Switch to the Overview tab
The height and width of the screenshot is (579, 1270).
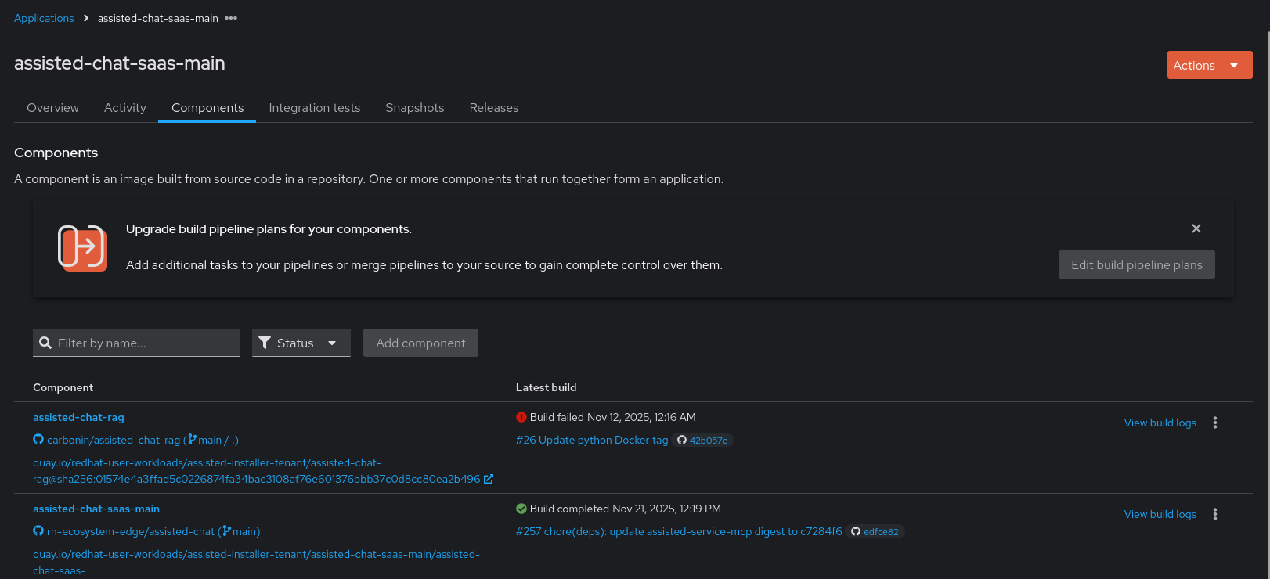pos(52,108)
